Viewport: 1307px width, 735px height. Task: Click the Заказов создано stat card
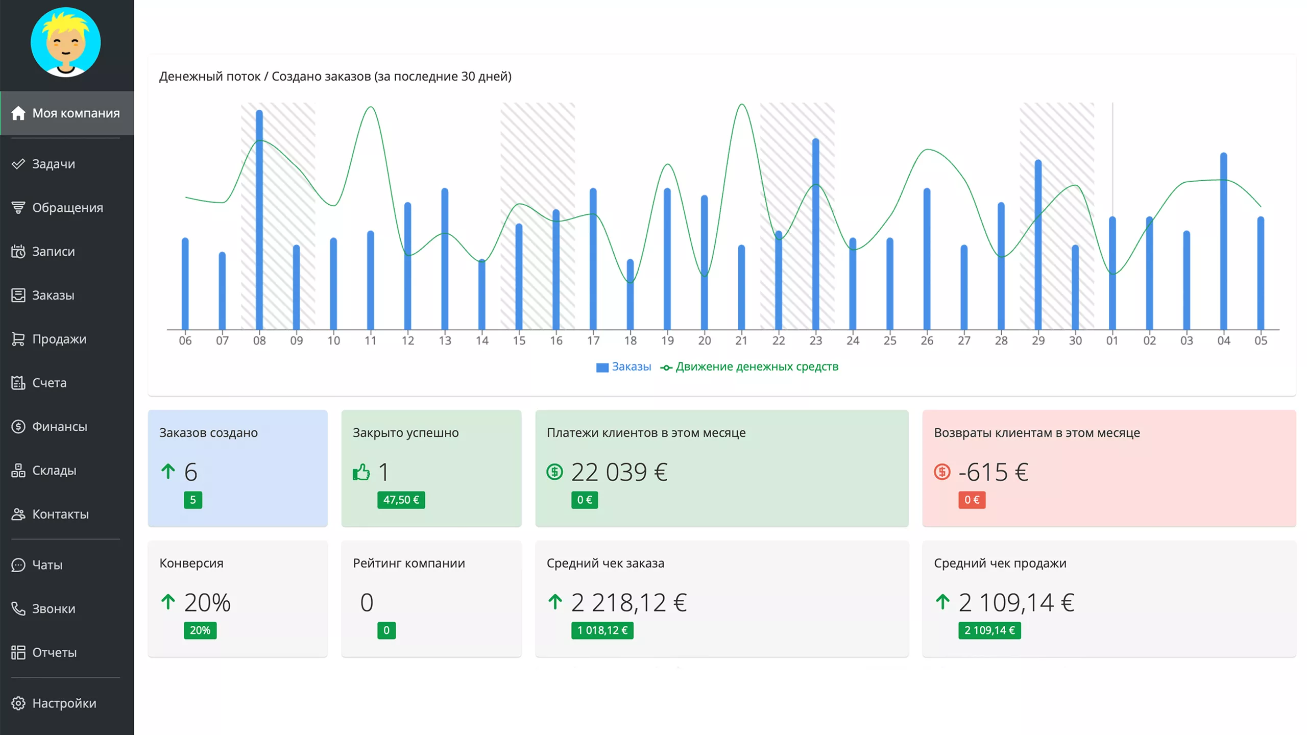(237, 468)
